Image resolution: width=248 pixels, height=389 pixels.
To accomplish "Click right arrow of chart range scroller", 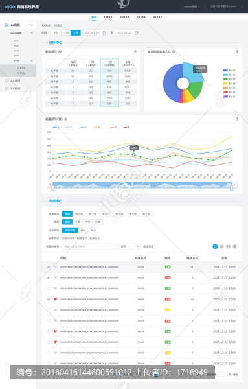I will (x=234, y=185).
